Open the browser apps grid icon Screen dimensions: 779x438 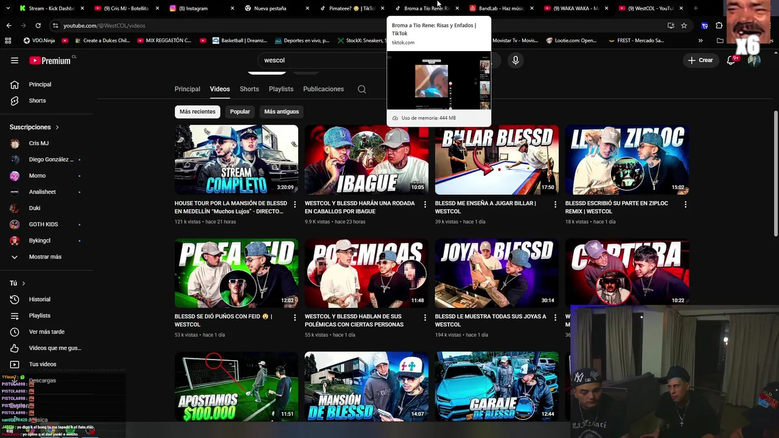point(8,41)
